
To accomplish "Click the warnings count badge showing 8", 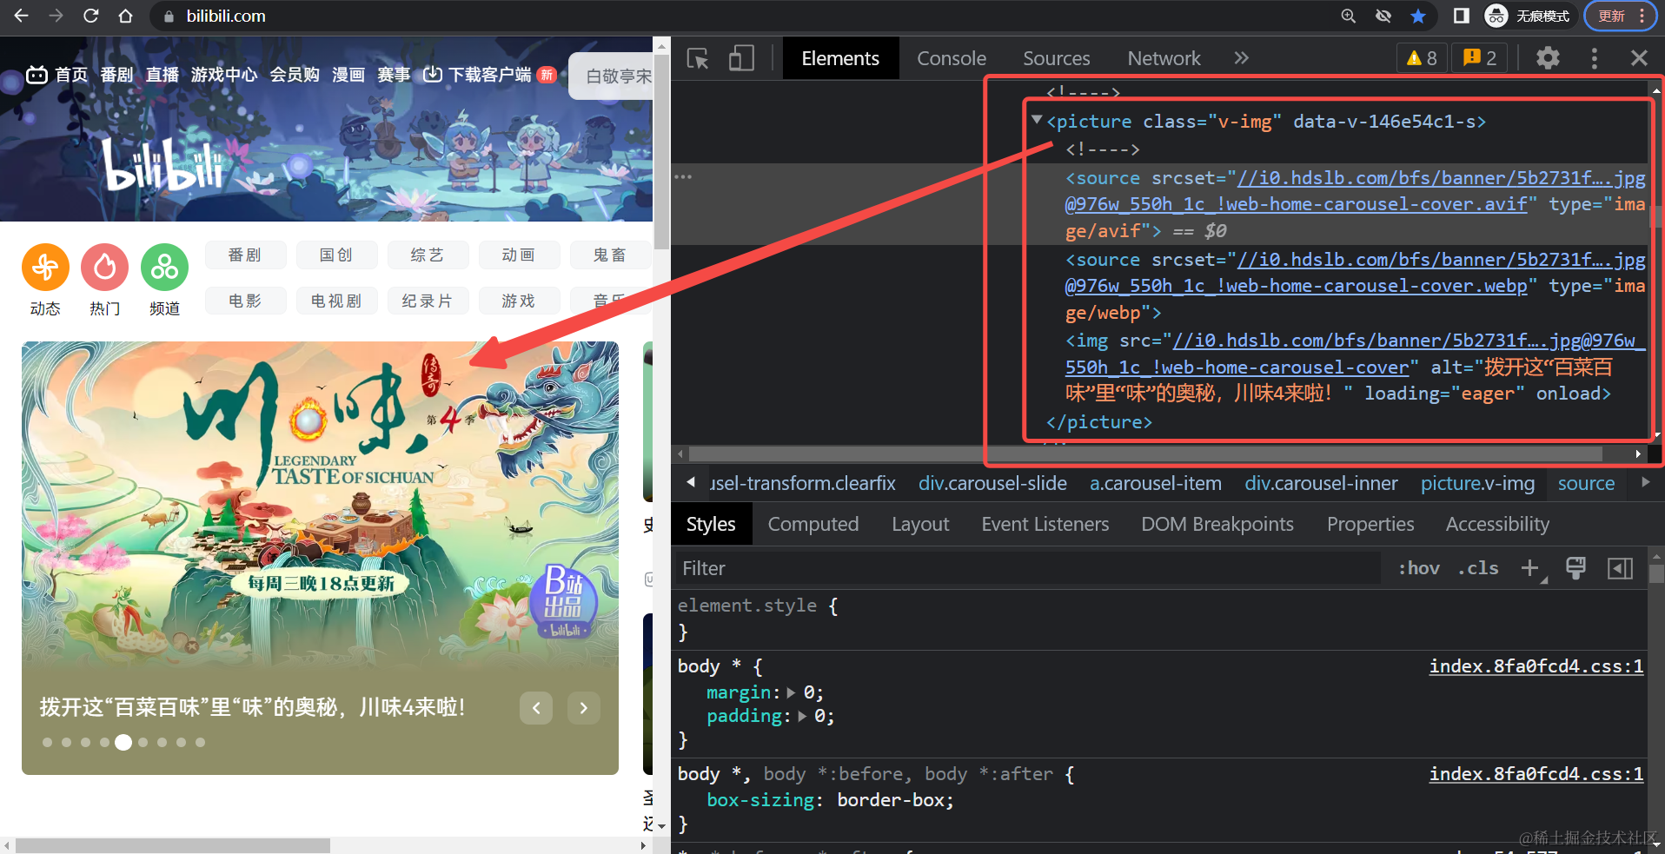I will click(1422, 58).
